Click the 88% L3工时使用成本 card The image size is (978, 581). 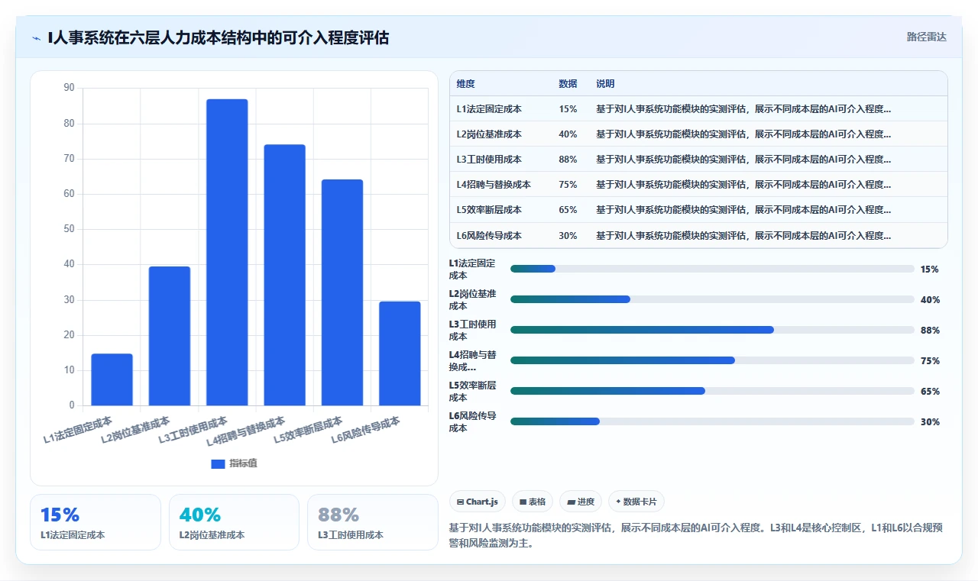[373, 522]
